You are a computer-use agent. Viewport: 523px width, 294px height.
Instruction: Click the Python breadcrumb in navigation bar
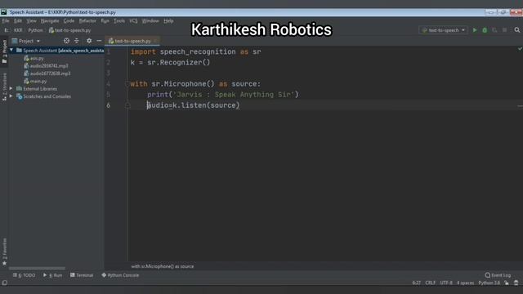coord(35,30)
